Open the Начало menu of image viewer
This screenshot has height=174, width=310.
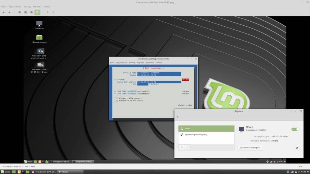[37, 6]
